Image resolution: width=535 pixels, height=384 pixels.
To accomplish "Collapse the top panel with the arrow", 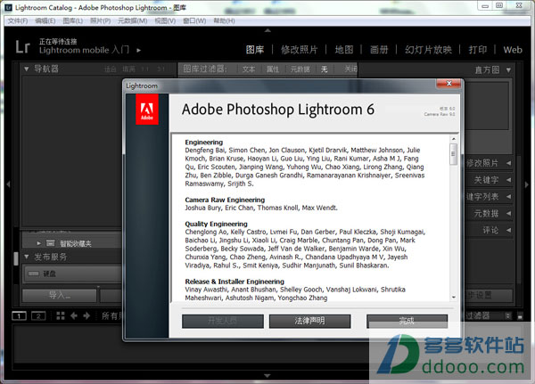I will [x=267, y=30].
